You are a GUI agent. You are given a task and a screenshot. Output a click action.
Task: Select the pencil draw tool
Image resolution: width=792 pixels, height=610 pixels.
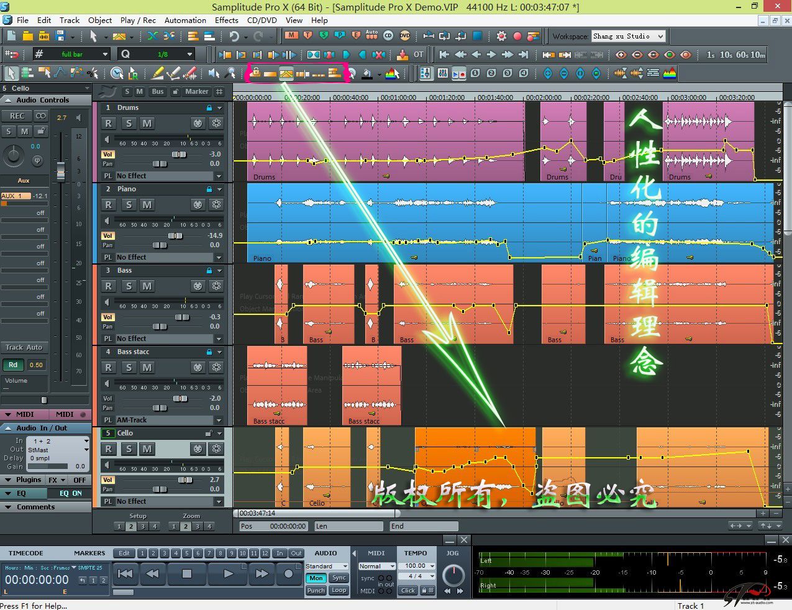[158, 73]
